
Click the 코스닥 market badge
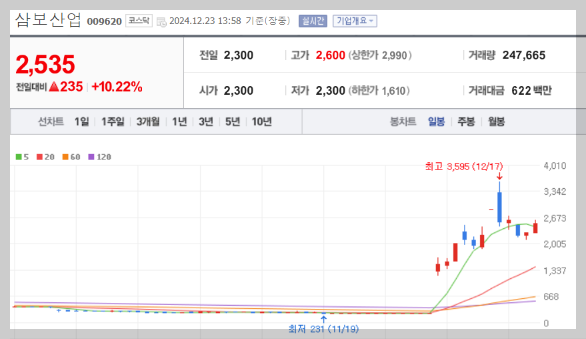coord(139,21)
